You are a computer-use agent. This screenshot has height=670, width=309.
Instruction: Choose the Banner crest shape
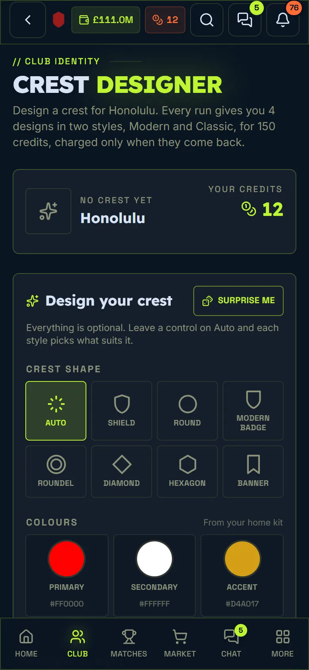[253, 472]
